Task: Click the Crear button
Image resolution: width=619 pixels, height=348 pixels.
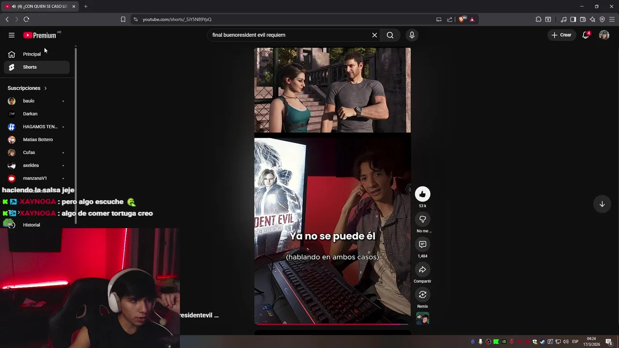Action: [561, 35]
